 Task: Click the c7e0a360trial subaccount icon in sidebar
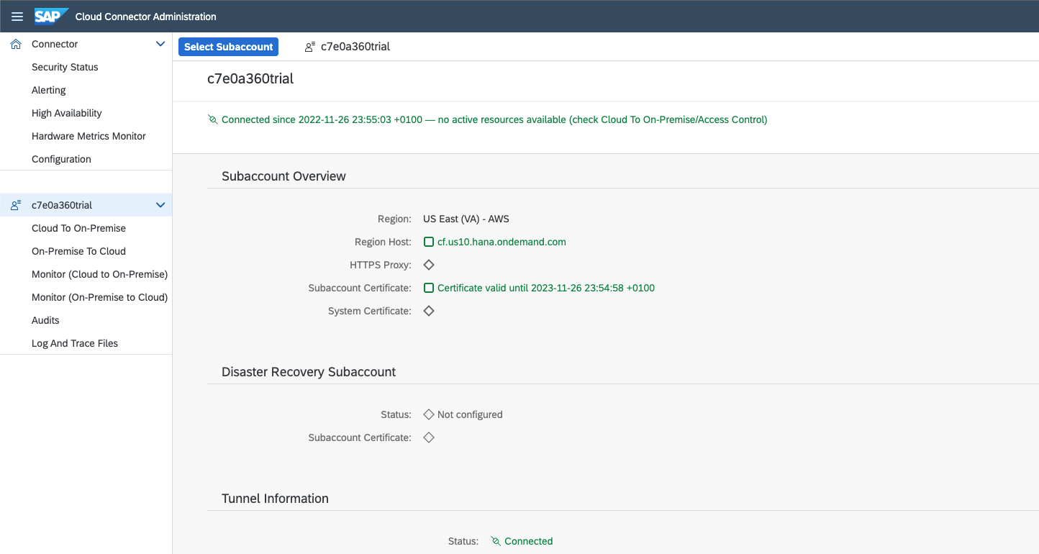coord(16,205)
